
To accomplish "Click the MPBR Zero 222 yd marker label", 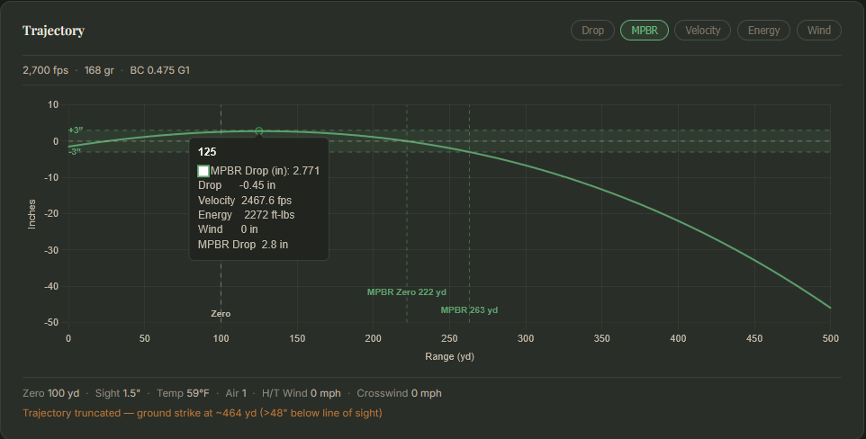I will [407, 292].
